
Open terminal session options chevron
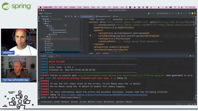tap(60, 56)
